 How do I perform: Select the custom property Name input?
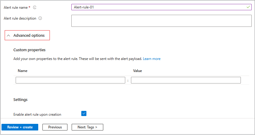pyautogui.click(x=70, y=80)
